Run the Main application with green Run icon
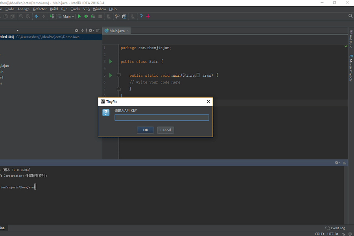The height and width of the screenshot is (236, 354). coord(79,16)
